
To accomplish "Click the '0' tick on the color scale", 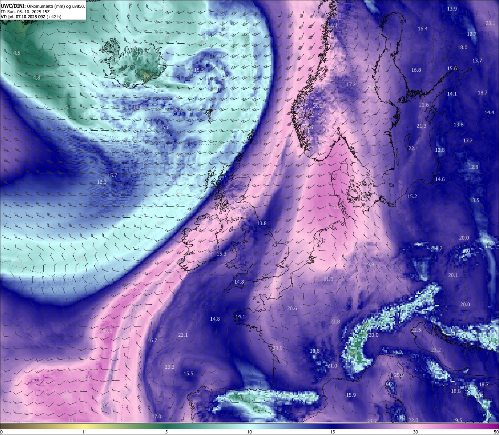I will (1, 432).
